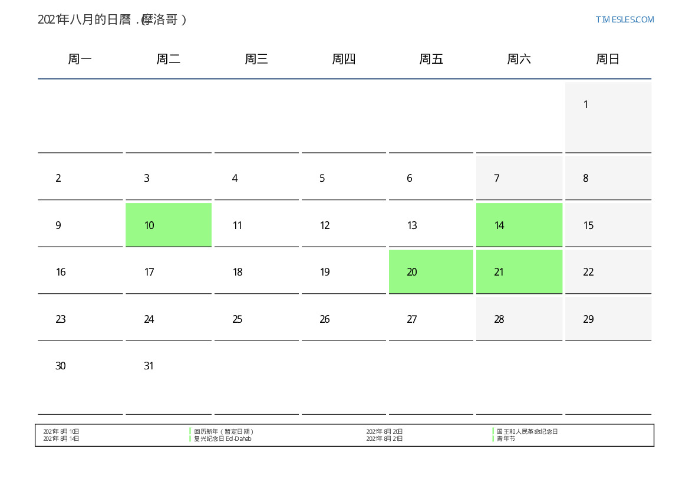
Task: Click the legend entry 国王和人民革命纪念日
Action: coord(528,432)
